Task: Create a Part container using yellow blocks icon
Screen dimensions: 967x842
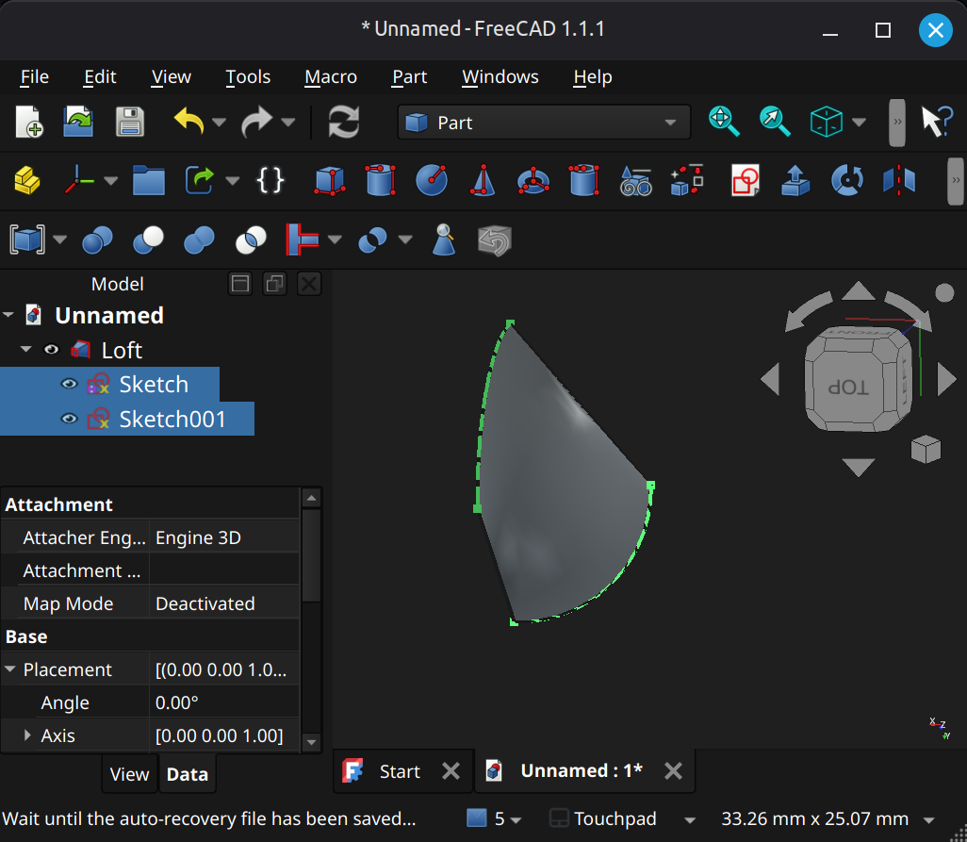Action: click(27, 181)
